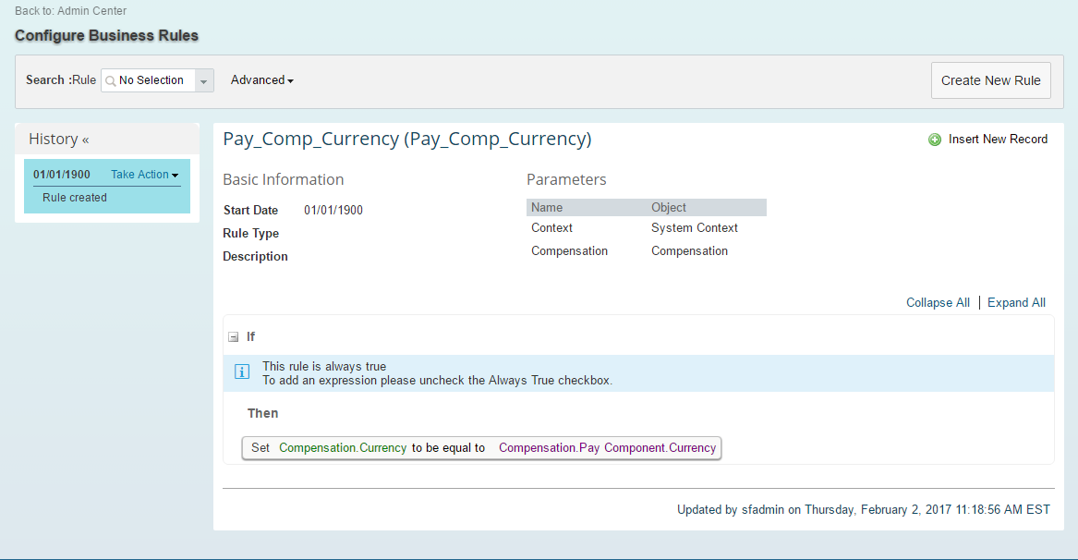Click the 'This rule is always true' message
The height and width of the screenshot is (560, 1078).
(324, 367)
